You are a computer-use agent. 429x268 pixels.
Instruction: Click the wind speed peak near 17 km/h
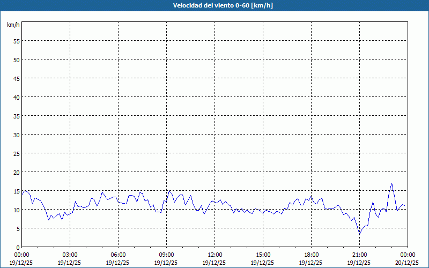[392, 183]
